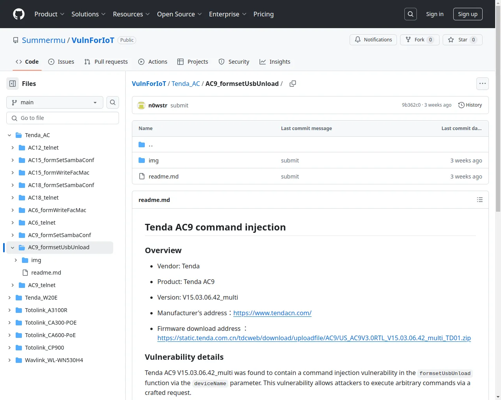Screen dimensions: 501x400
Task: Click the Sign up button
Action: pyautogui.click(x=468, y=14)
